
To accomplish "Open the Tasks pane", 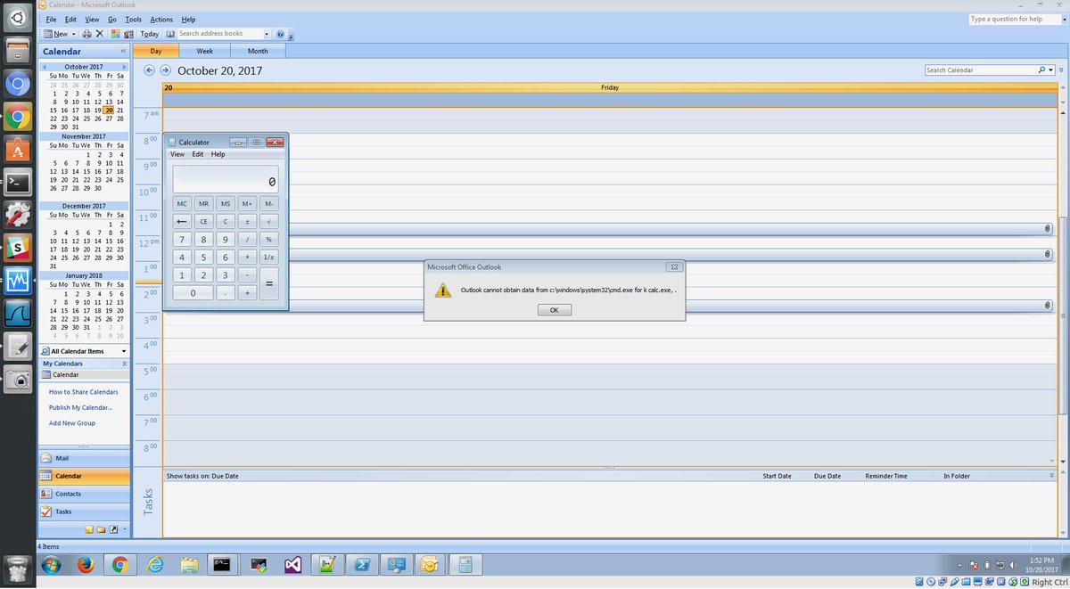I will click(x=84, y=511).
